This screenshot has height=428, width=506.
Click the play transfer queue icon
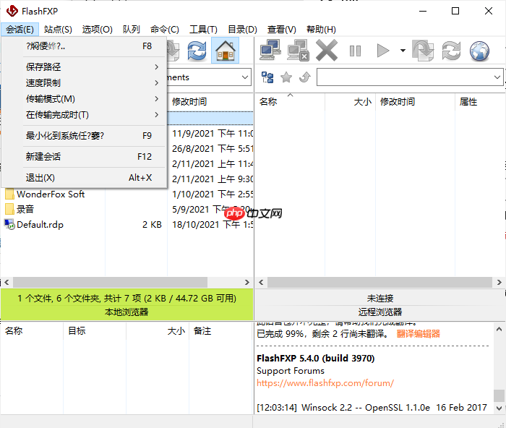click(x=382, y=51)
